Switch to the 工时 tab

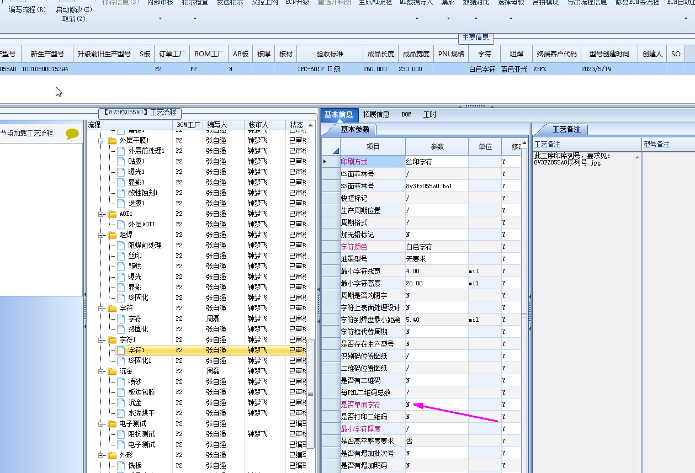pos(429,115)
